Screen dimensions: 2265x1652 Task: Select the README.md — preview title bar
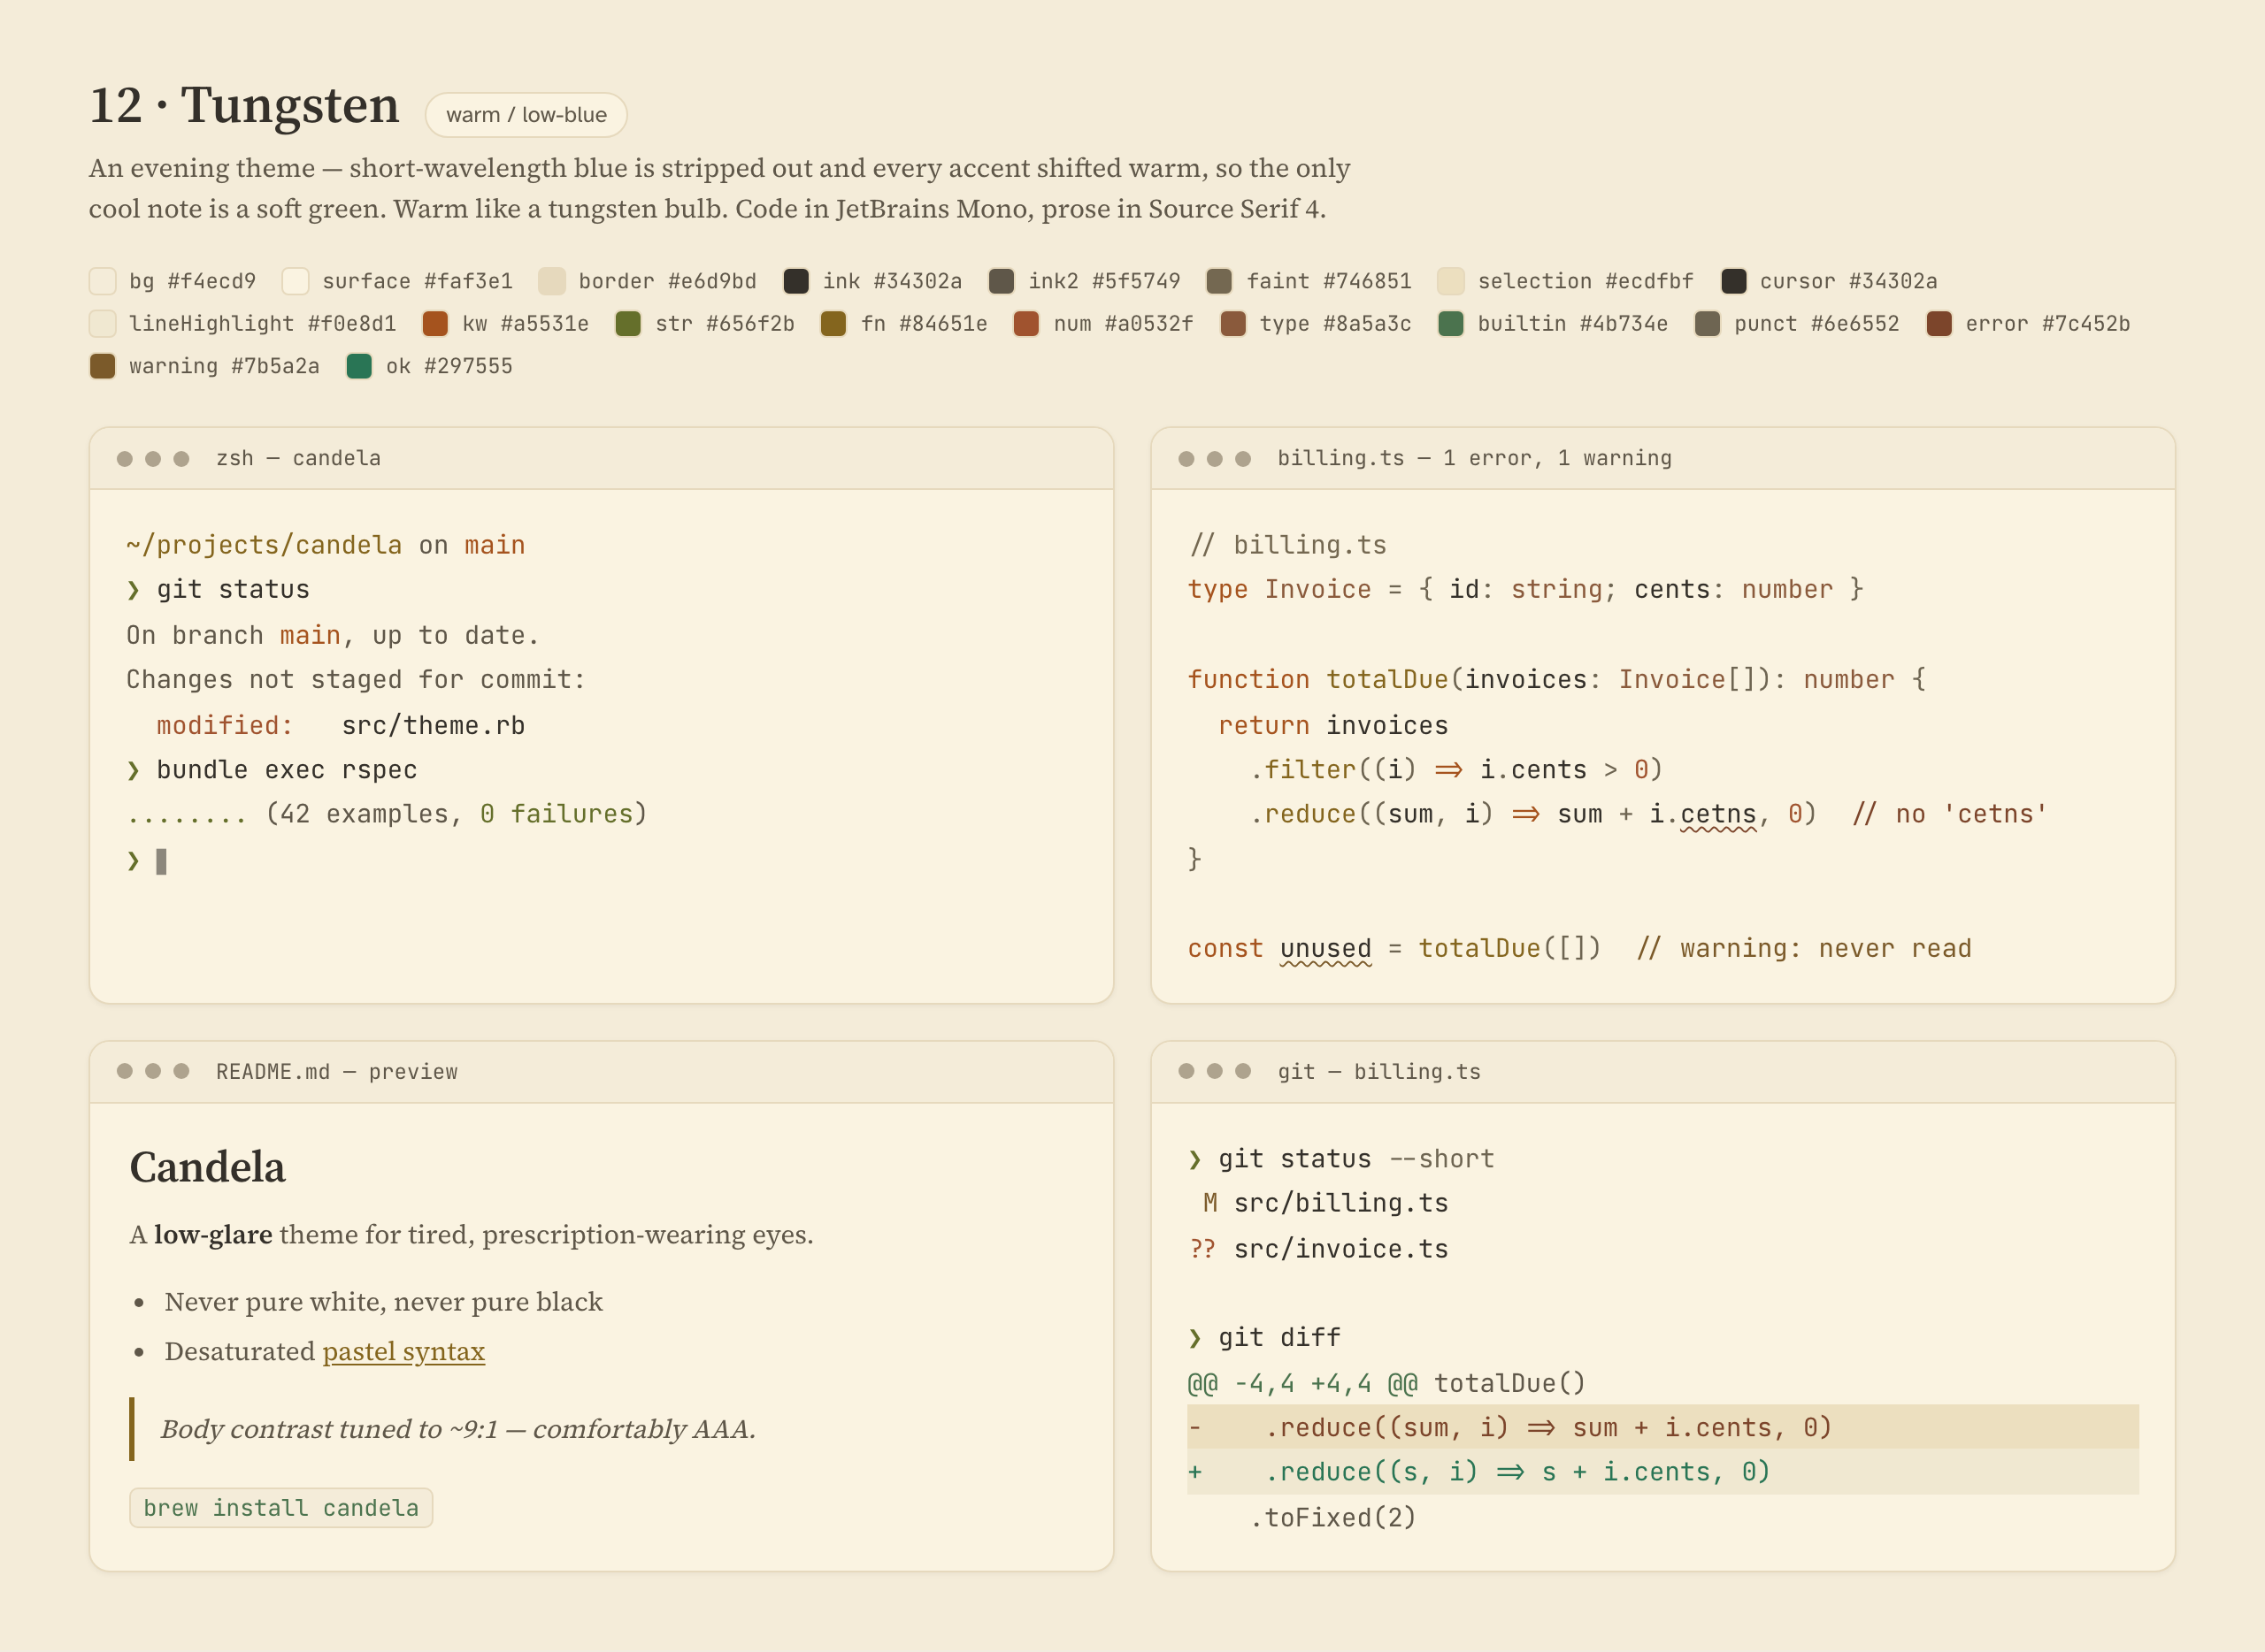point(602,1072)
